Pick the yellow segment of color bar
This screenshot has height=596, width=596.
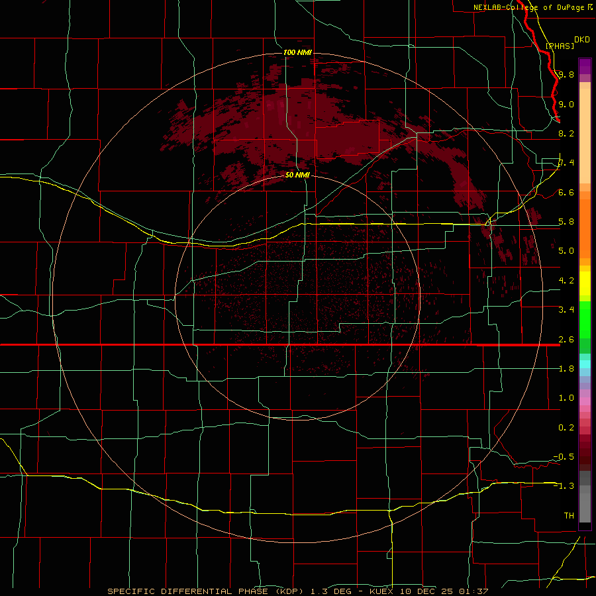[585, 283]
